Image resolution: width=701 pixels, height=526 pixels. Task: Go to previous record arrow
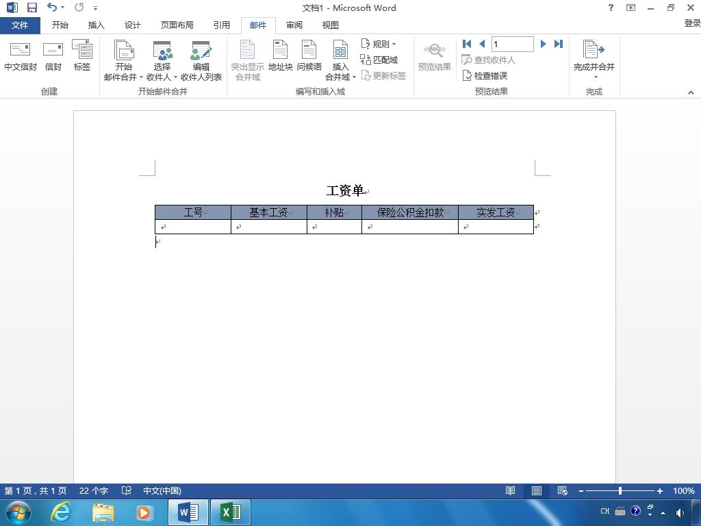pyautogui.click(x=482, y=44)
